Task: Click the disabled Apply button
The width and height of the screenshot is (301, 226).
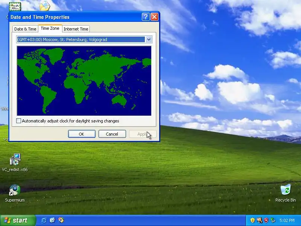Action: [x=143, y=134]
